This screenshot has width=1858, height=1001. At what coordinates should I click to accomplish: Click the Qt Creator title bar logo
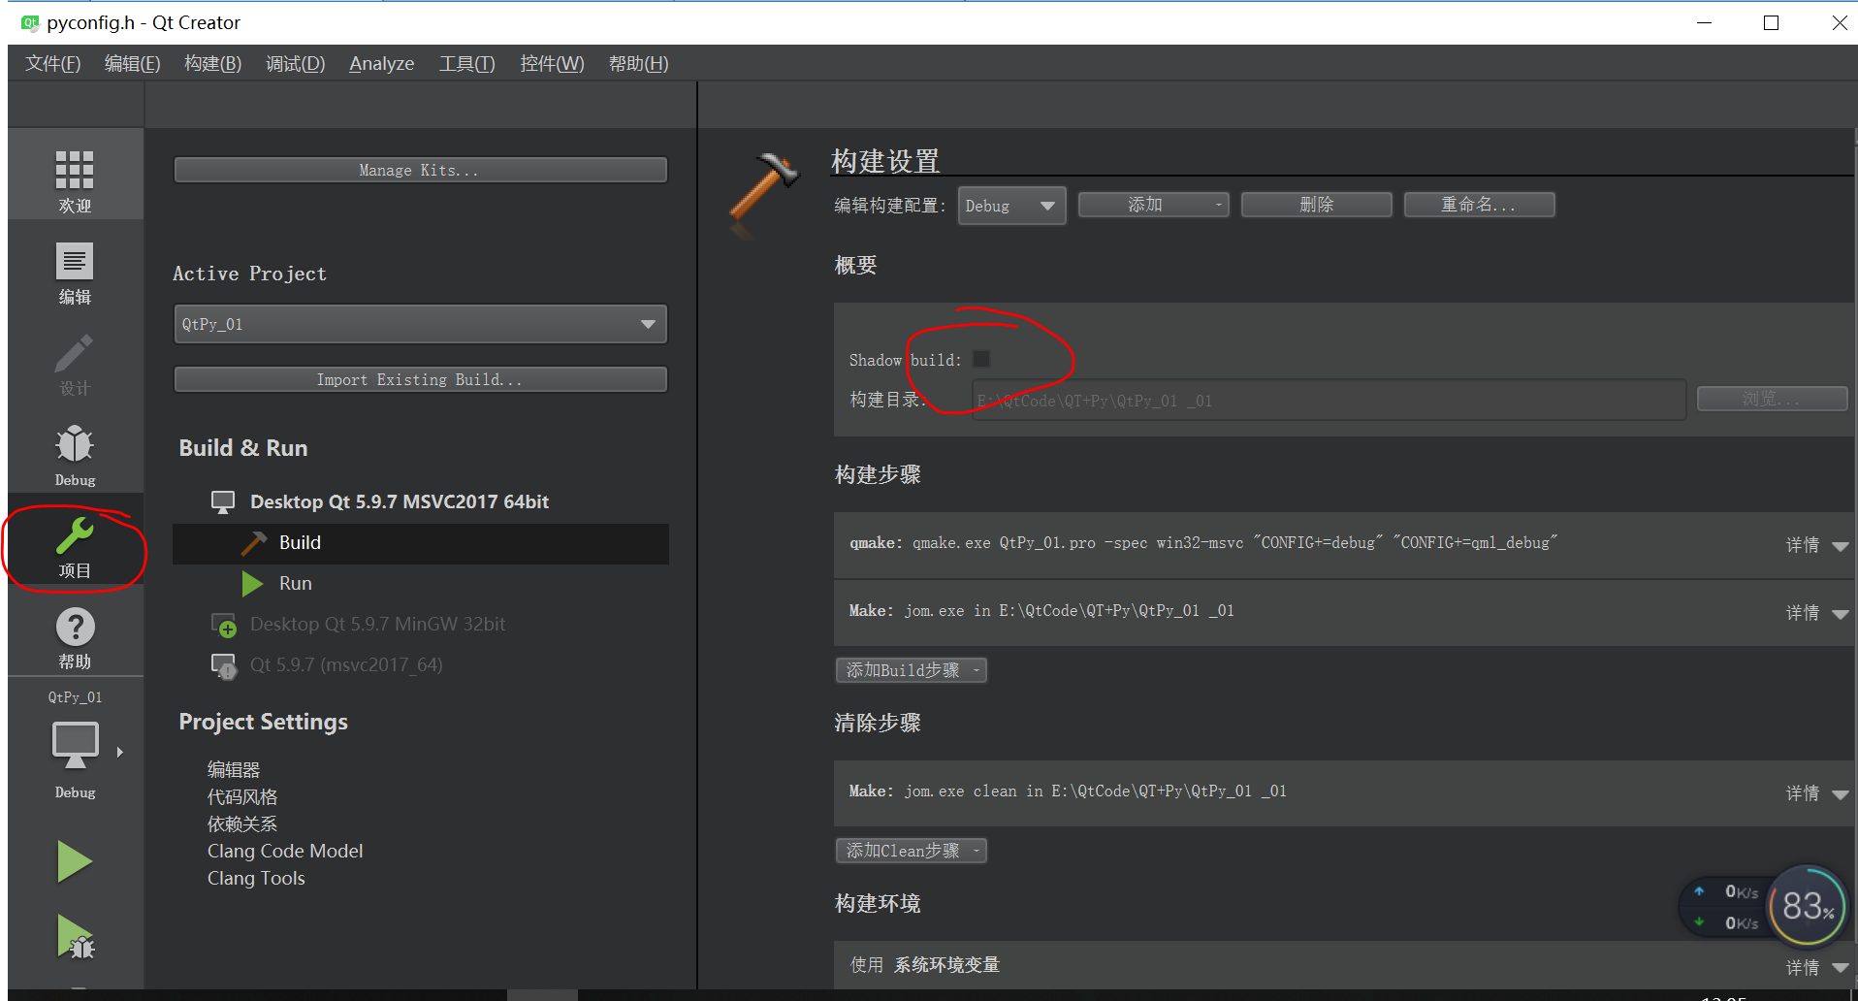(30, 22)
